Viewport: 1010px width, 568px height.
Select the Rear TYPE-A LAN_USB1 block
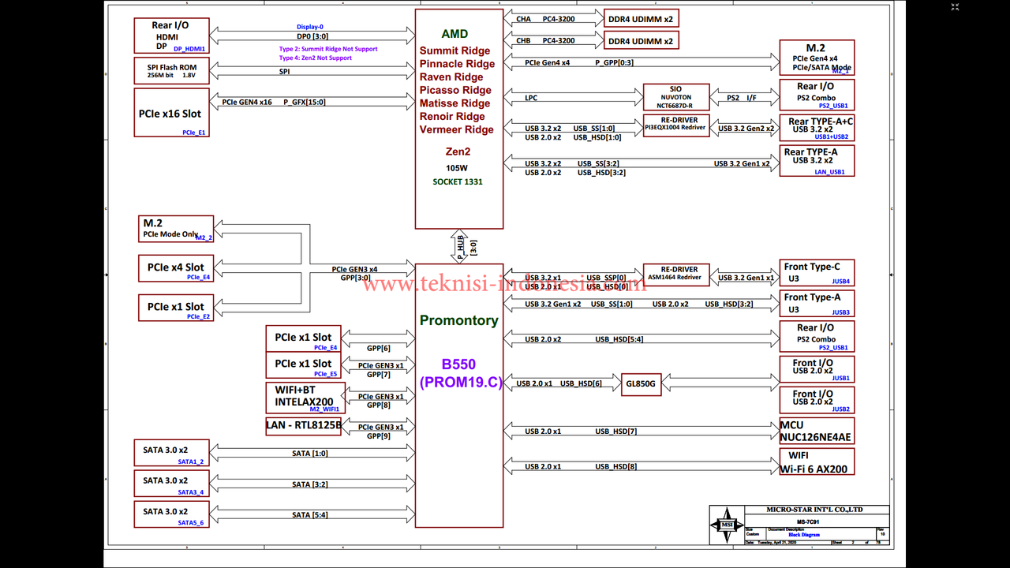tap(817, 161)
